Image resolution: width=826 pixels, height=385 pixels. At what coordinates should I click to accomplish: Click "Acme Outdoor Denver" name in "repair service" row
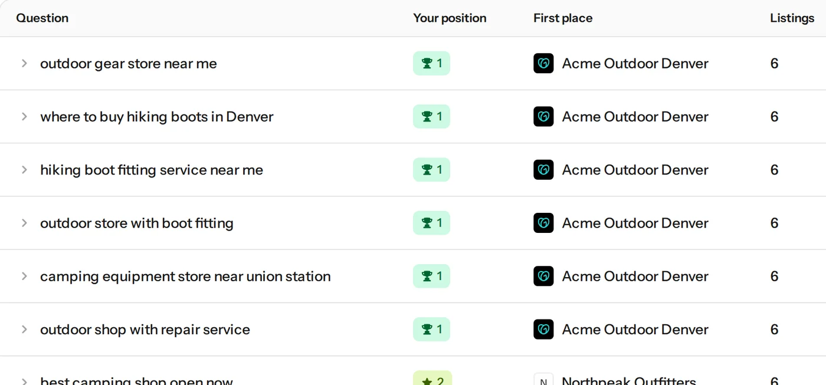pos(635,330)
